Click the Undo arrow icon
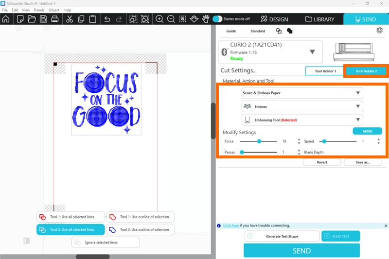Image resolution: width=389 pixels, height=259 pixels. coord(107,19)
